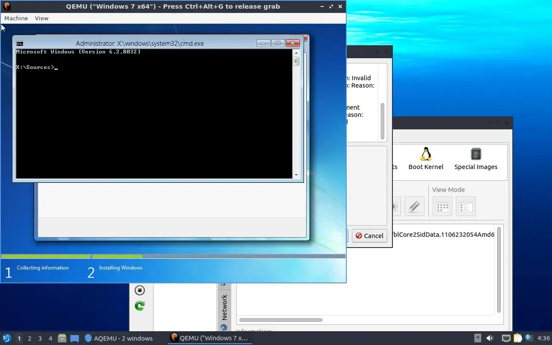The height and width of the screenshot is (345, 552).
Task: Switch to icon grid view mode
Action: click(442, 206)
